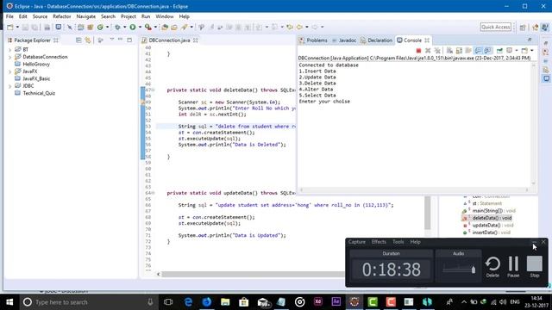The width and height of the screenshot is (552, 310).
Task: Expand the BT project in Package Explorer
Action: point(9,50)
